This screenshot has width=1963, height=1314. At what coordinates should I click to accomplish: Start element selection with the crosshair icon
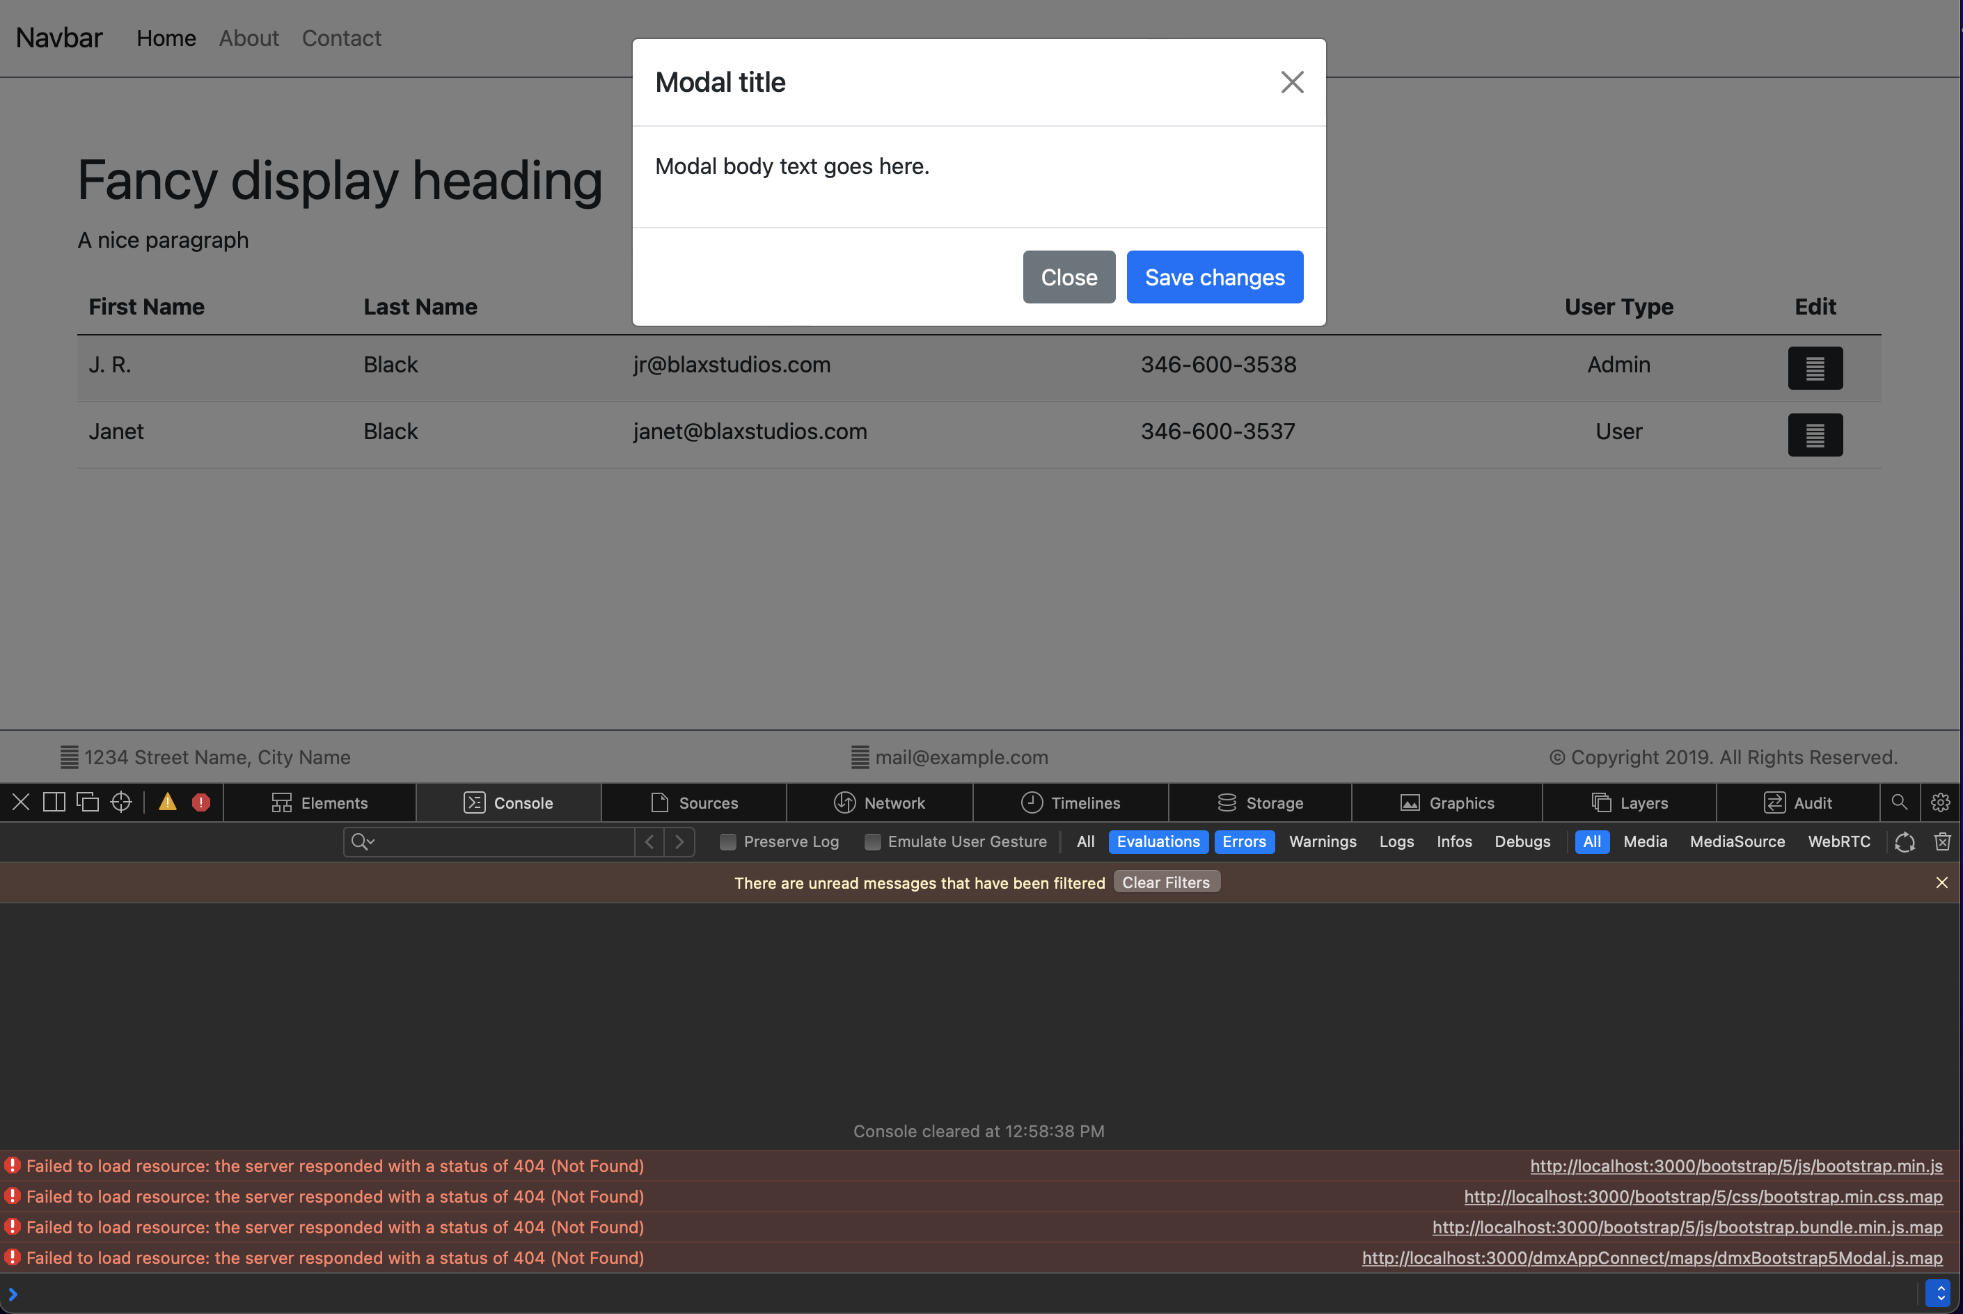pyautogui.click(x=120, y=802)
